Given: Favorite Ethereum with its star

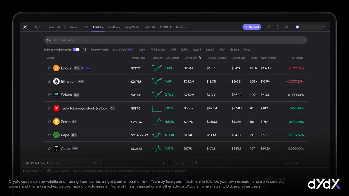Looking at the screenshot, I should (49, 82).
